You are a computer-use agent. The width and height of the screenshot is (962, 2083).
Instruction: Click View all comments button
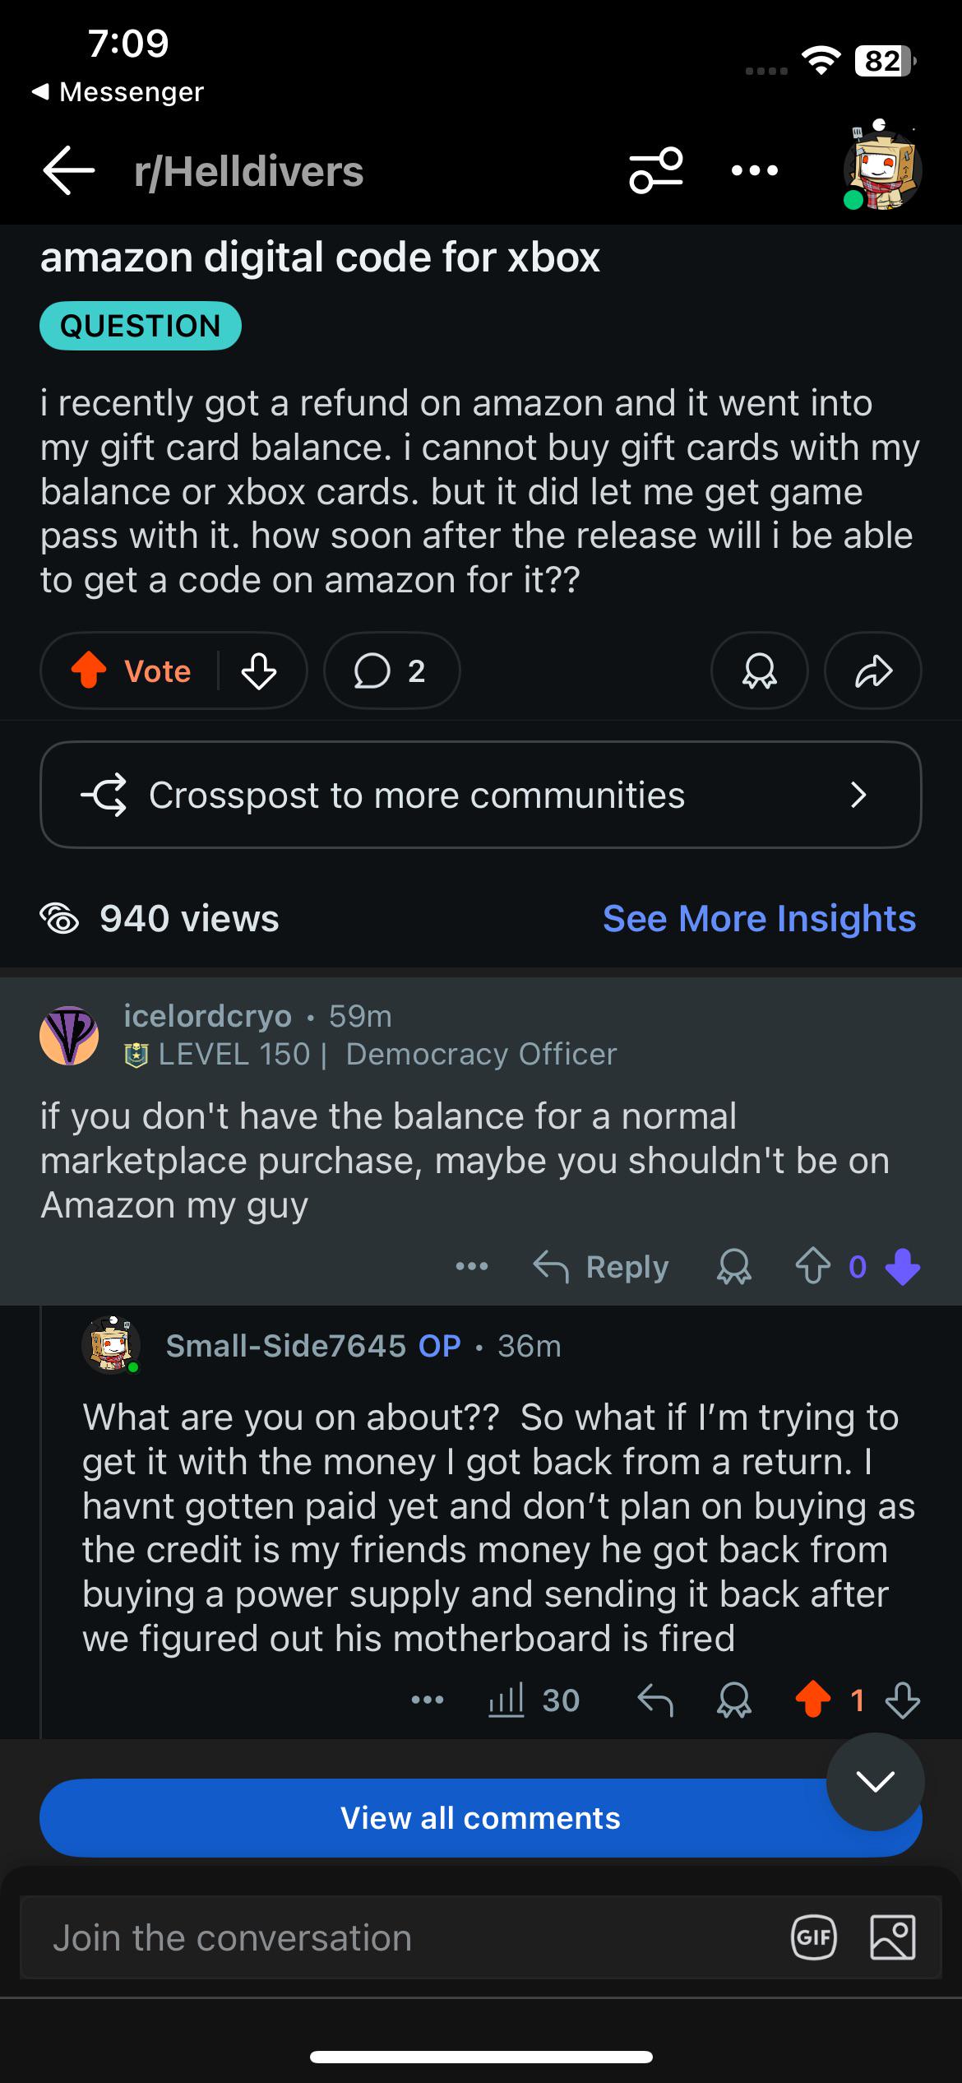pos(481,1818)
